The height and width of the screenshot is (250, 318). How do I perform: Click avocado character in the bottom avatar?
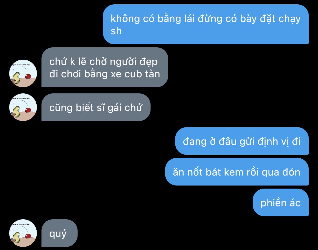[16, 237]
